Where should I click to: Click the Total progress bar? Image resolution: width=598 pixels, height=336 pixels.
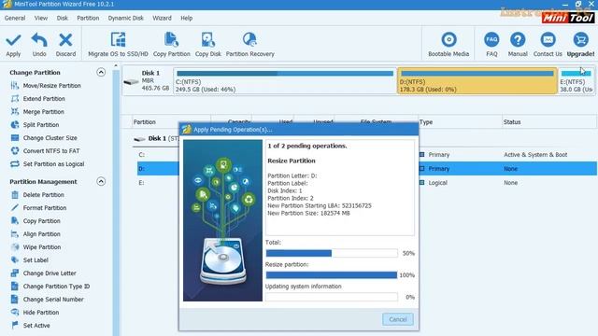[332, 253]
